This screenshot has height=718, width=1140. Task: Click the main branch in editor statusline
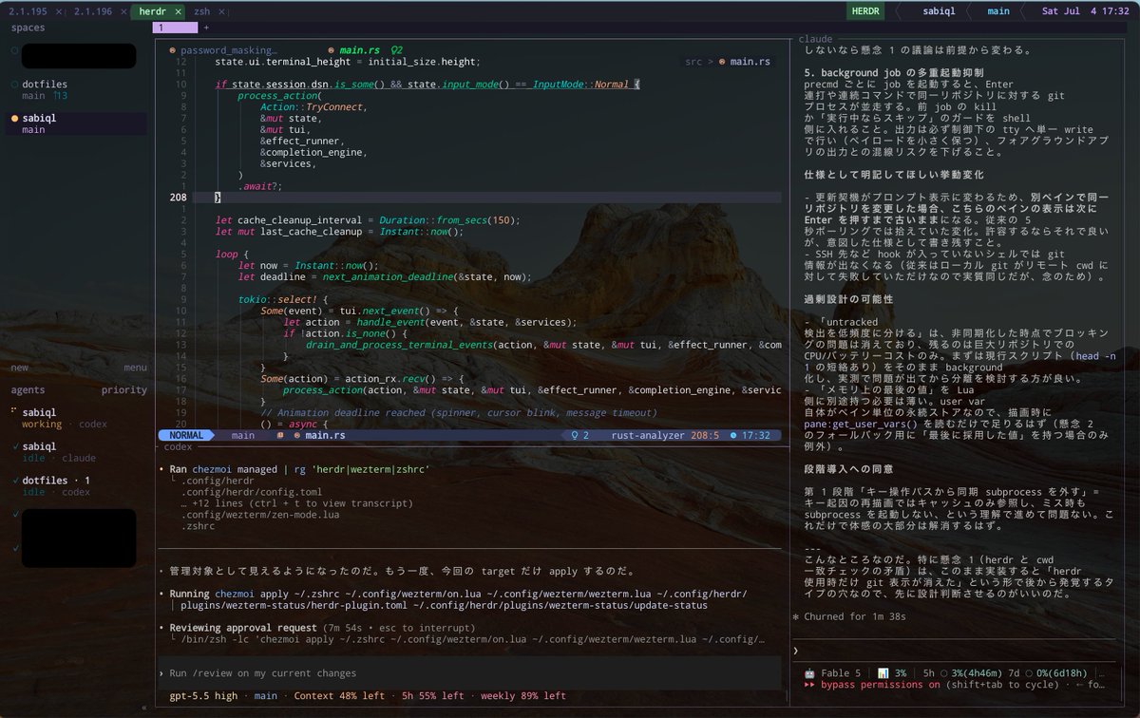pos(243,435)
